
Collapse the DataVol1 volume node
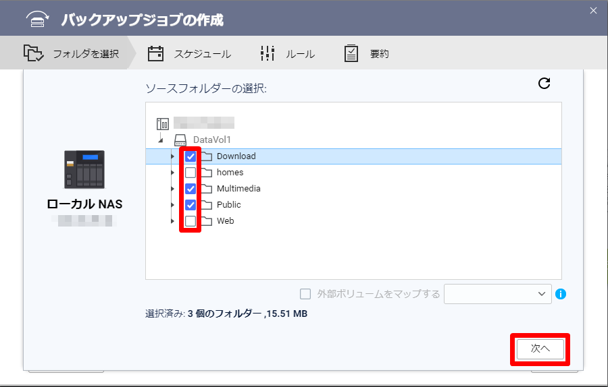click(161, 140)
